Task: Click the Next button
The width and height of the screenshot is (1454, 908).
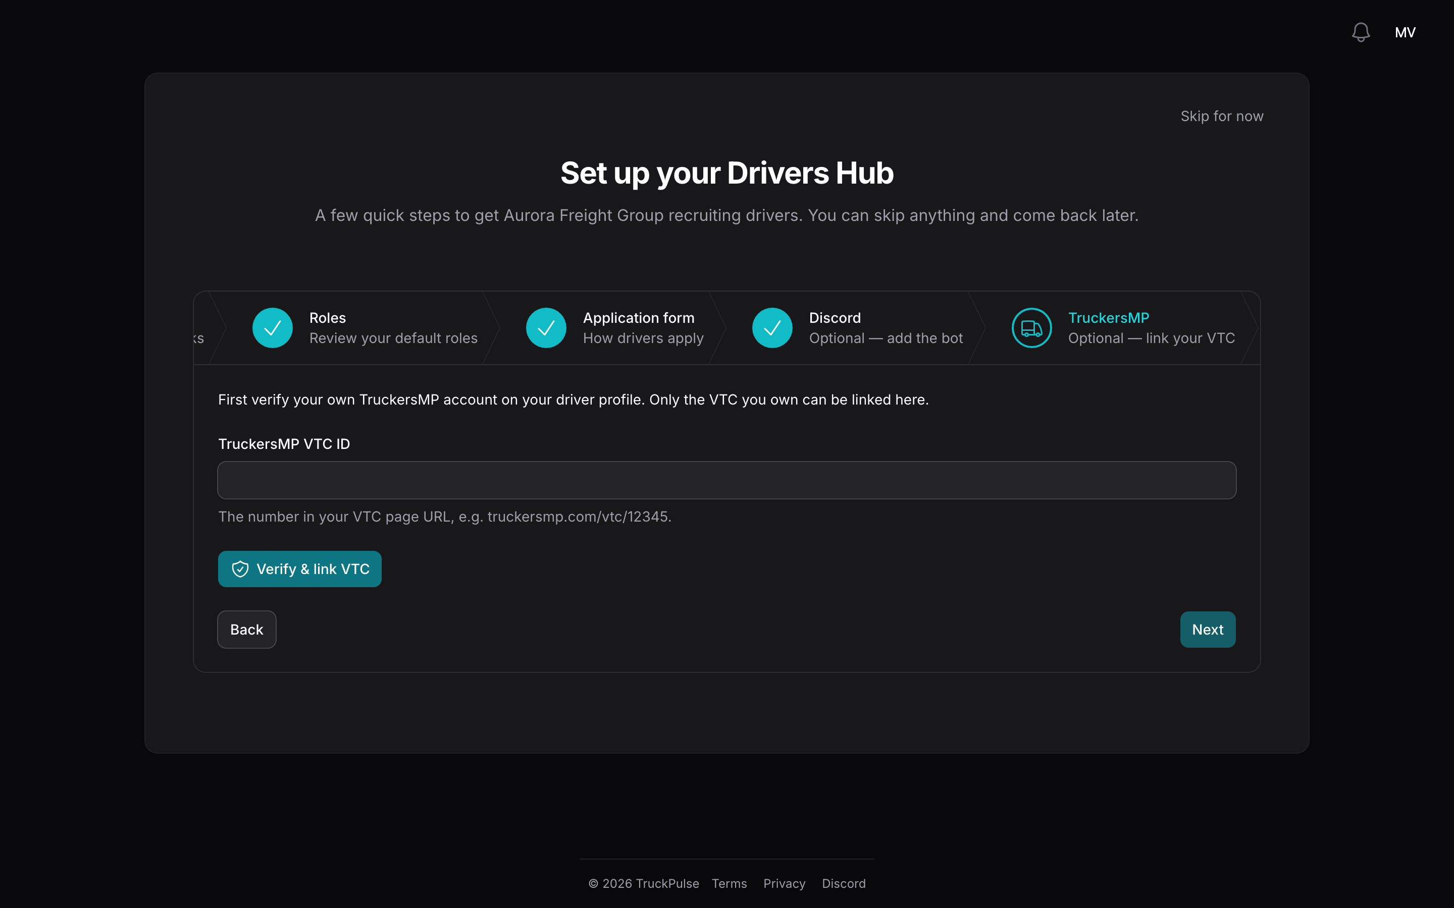Action: 1208,630
